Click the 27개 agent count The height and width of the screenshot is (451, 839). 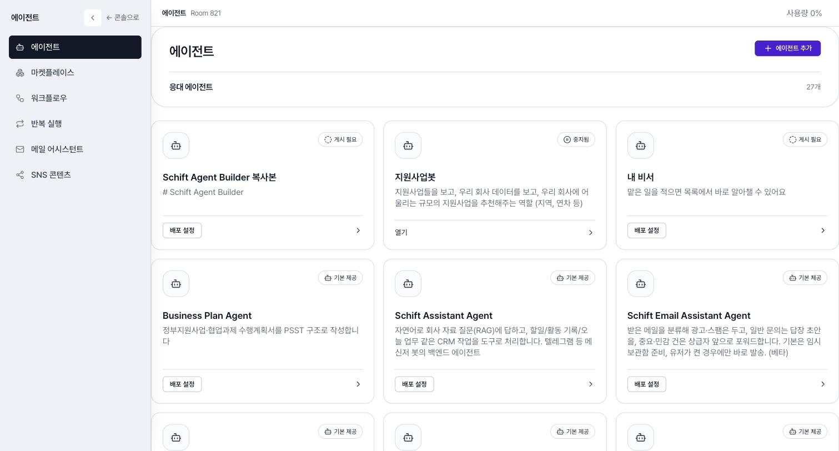[813, 87]
